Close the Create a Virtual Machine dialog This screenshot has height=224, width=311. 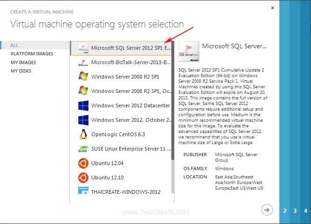pos(272,8)
